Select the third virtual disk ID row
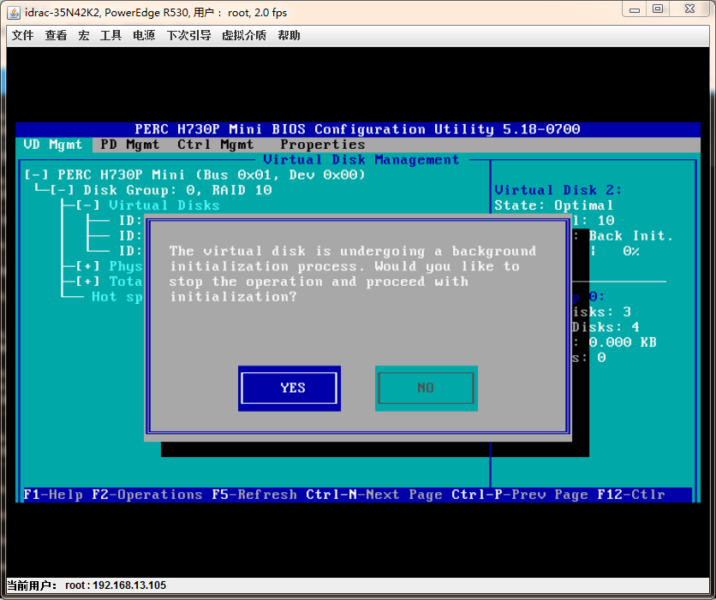This screenshot has height=600, width=716. click(130, 251)
